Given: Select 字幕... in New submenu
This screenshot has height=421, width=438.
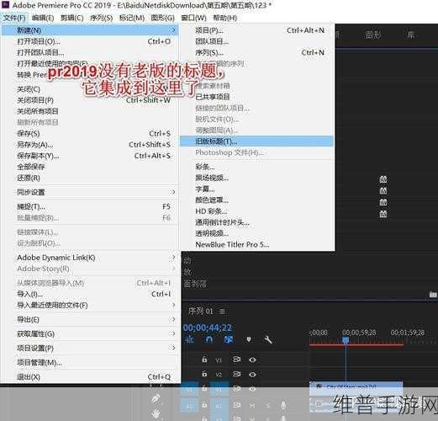Looking at the screenshot, I should (256, 189).
